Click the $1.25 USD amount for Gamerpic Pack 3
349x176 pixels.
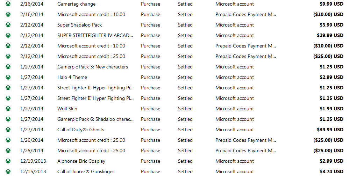[x=332, y=67]
